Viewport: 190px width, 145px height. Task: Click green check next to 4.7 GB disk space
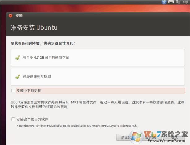(x=18, y=58)
